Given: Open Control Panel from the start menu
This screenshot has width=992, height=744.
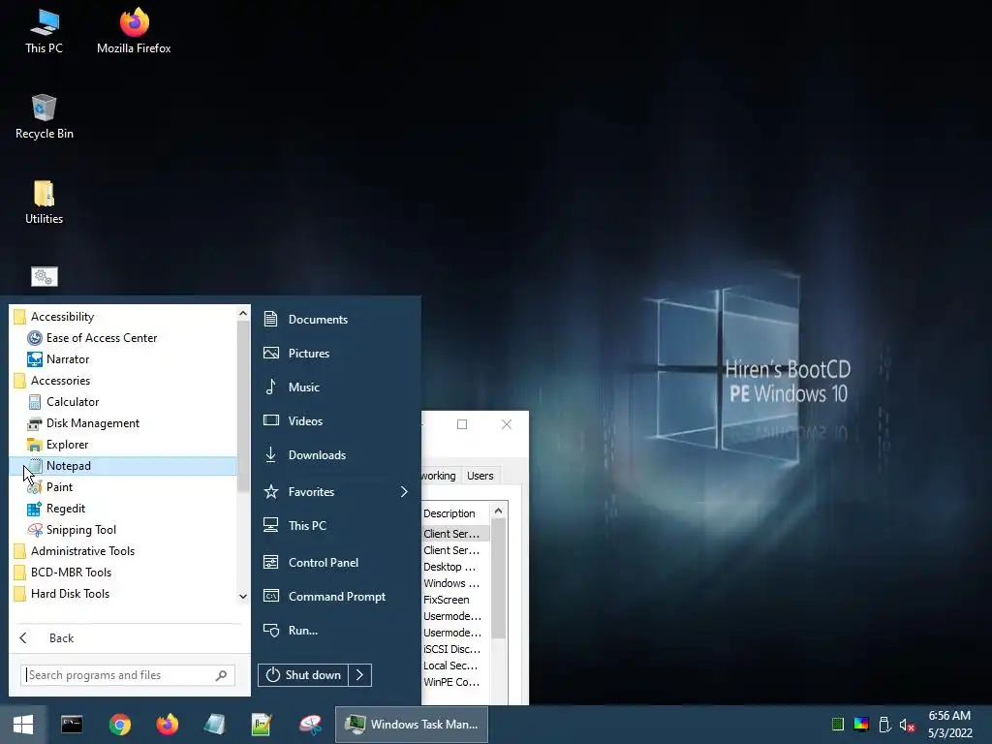Looking at the screenshot, I should click(311, 563).
